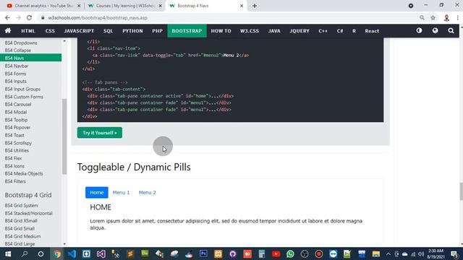463x260 pixels.
Task: Open a new browser tab
Action: [x=255, y=6]
